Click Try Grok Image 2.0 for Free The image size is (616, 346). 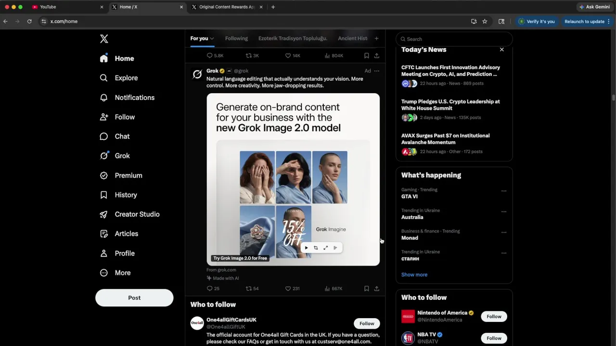coord(240,258)
